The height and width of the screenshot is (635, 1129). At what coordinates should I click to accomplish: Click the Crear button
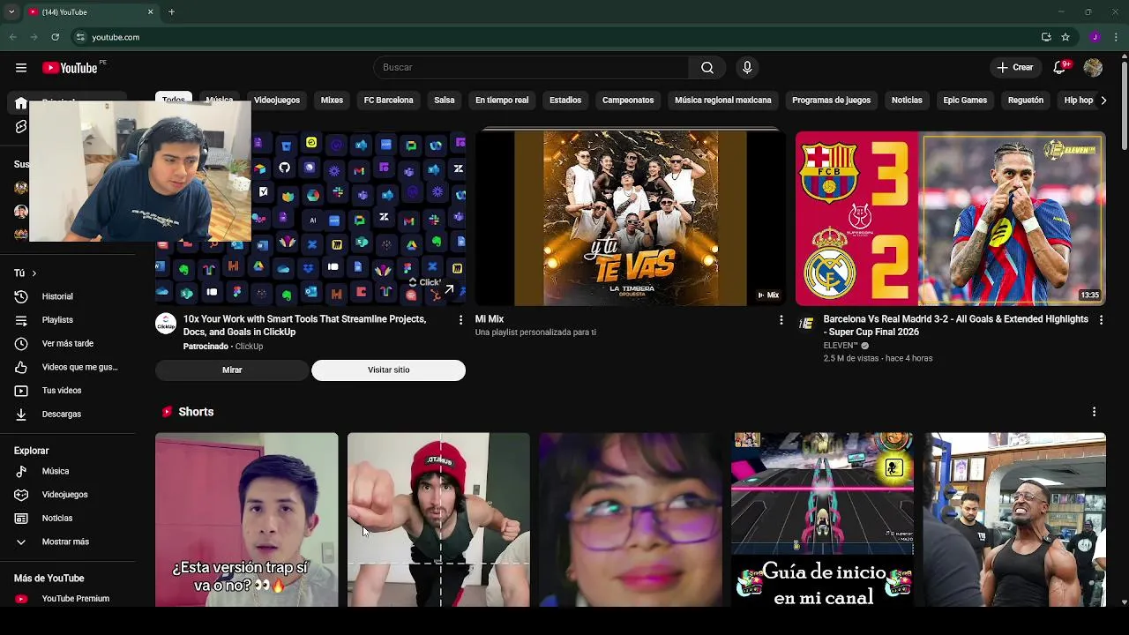coord(1015,68)
